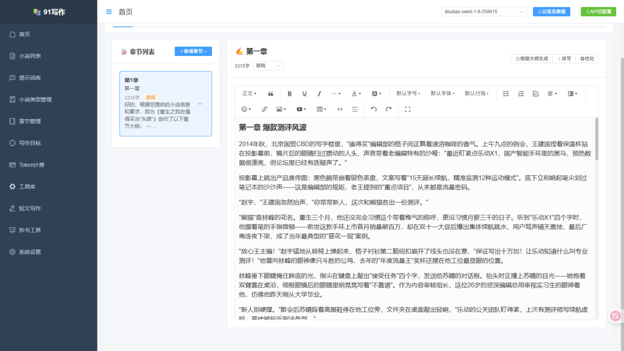Open 写作目标 in the sidebar

(49, 143)
